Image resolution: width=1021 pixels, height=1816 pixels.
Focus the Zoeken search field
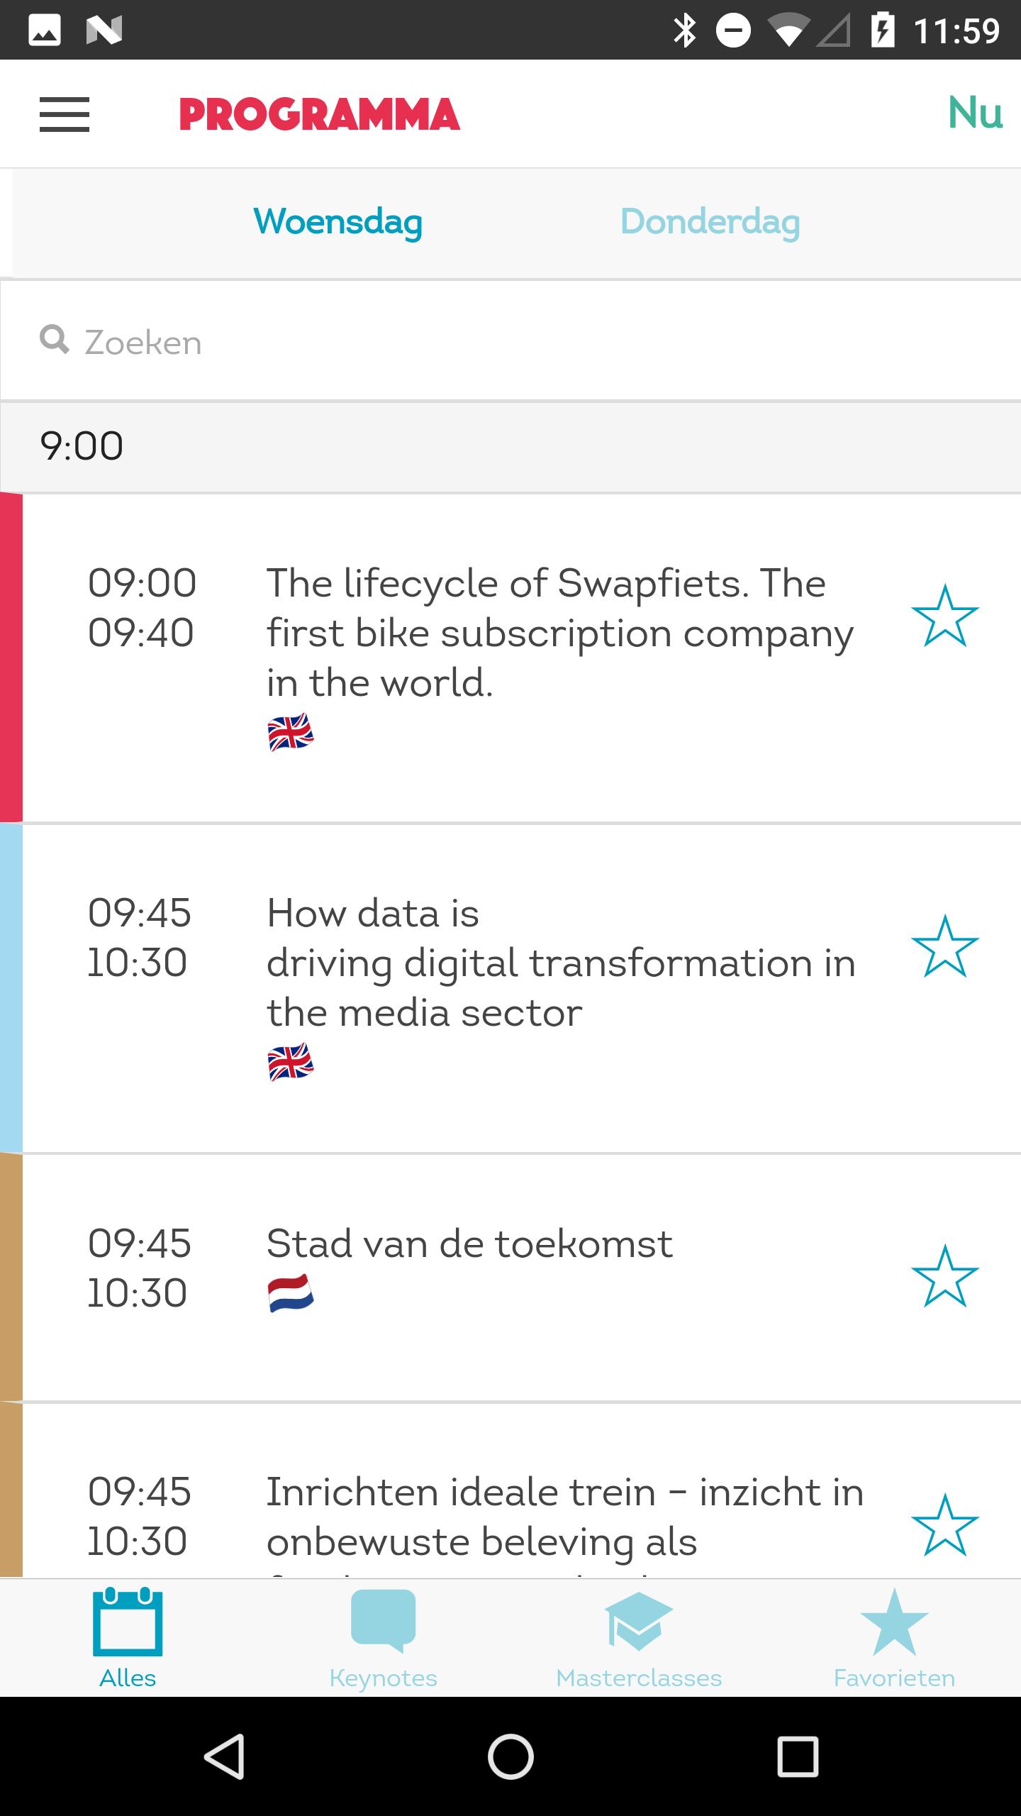pyautogui.click(x=510, y=341)
